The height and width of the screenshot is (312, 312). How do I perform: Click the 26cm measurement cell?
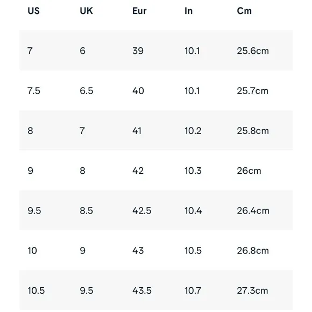coord(249,171)
